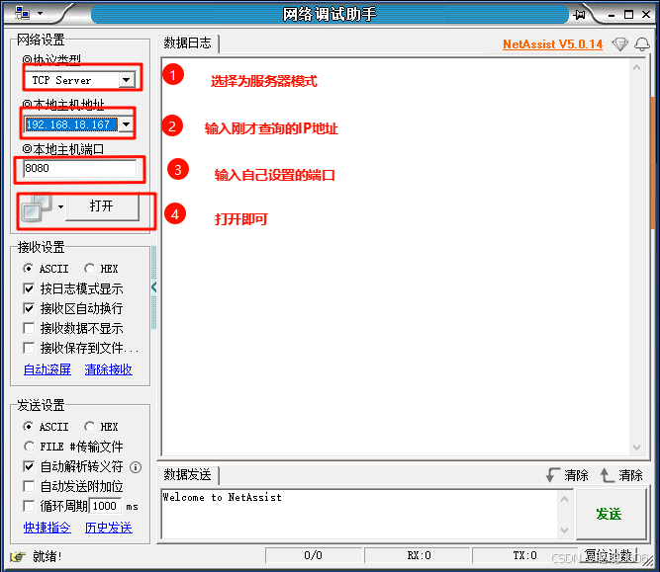Screen dimensions: 660x572
Task: Click send box scroll up arrow
Action: tap(564, 499)
